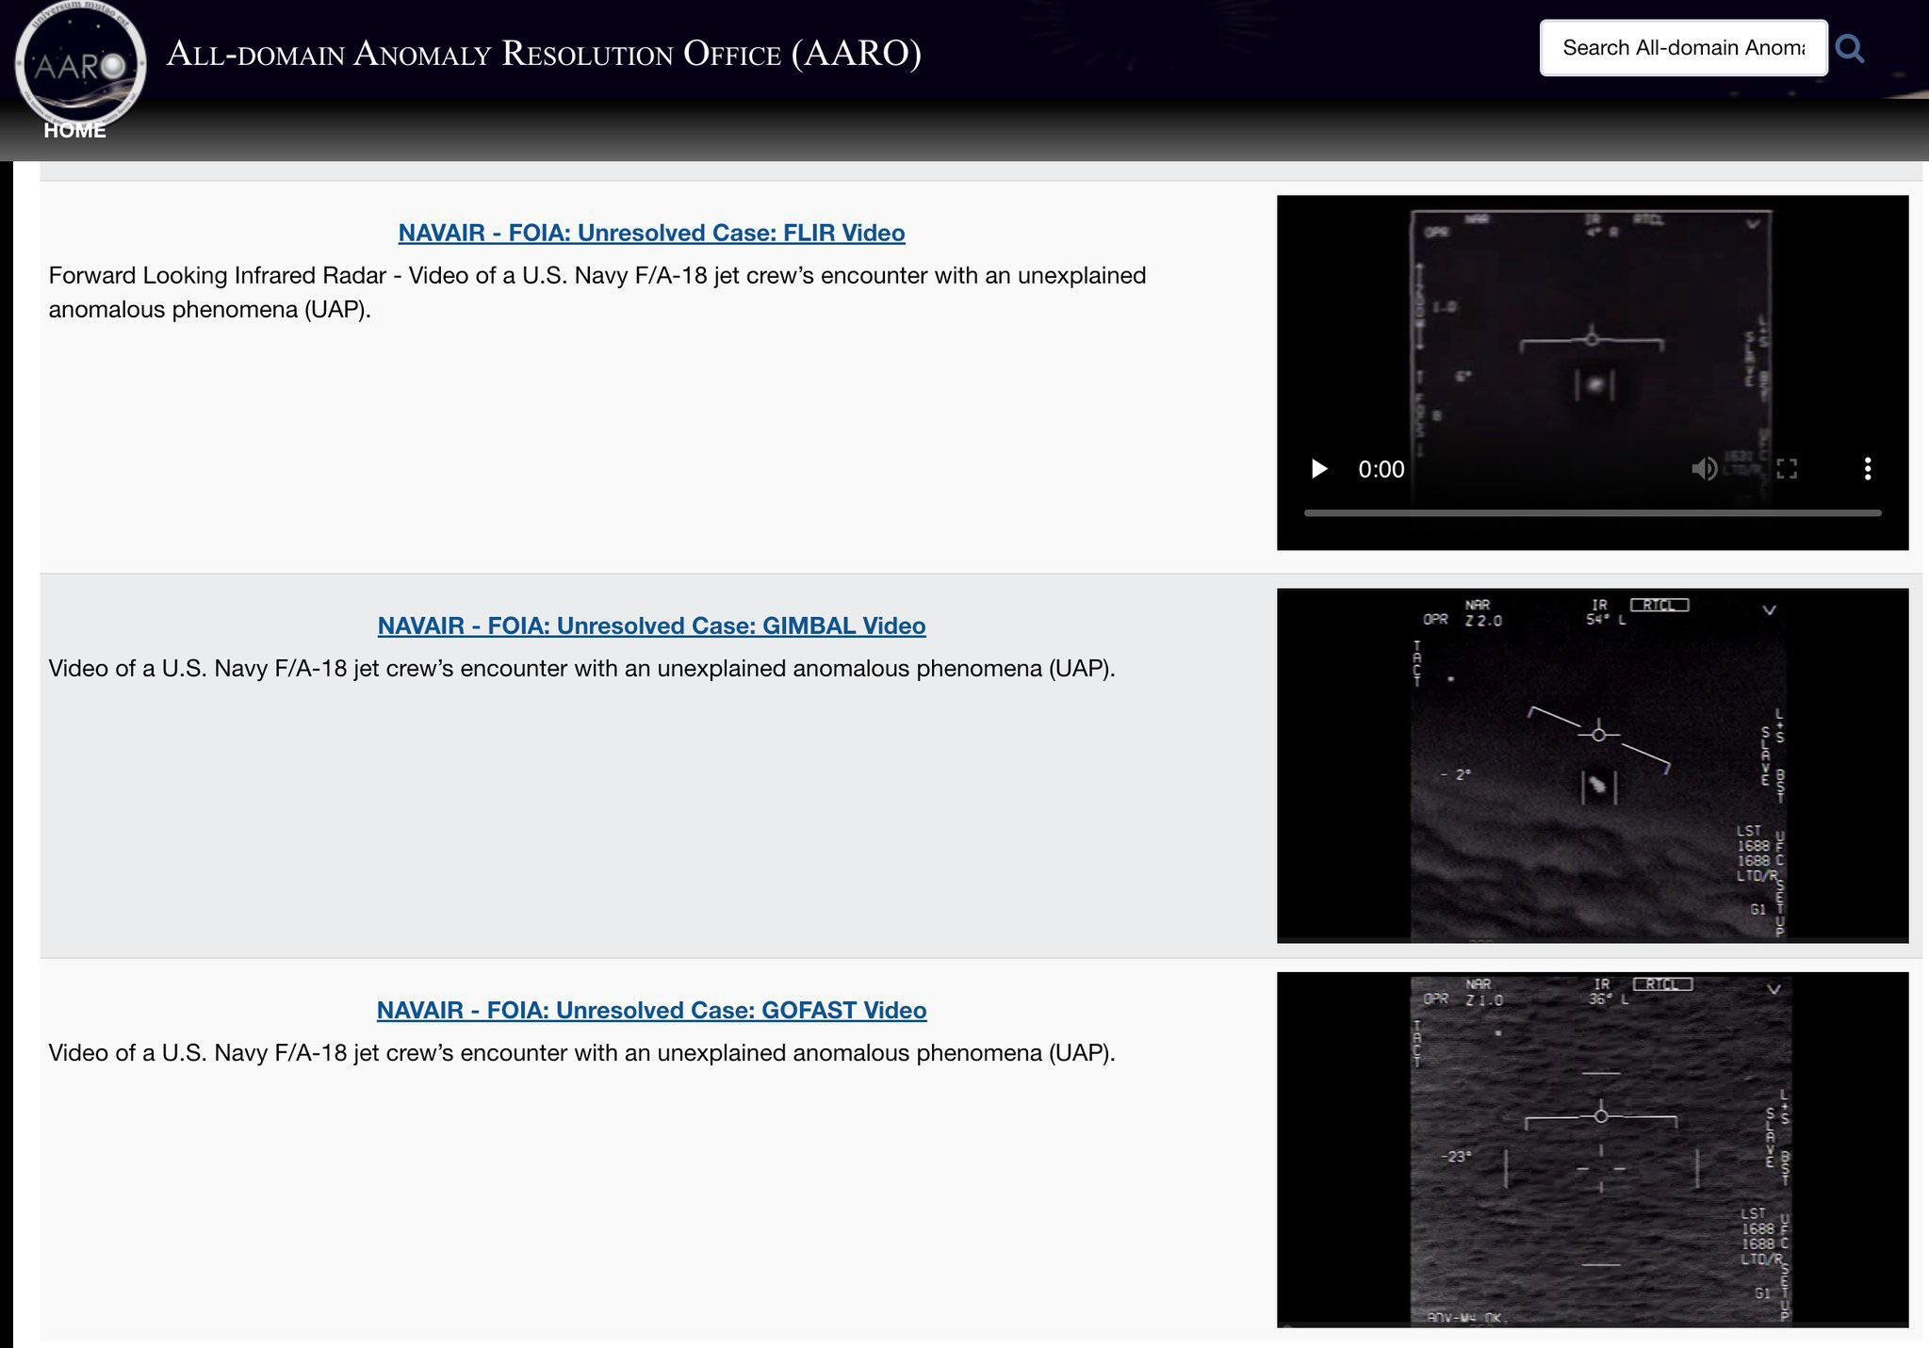Click the FLIR video progress bar
Image resolution: width=1929 pixels, height=1348 pixels.
coord(1592,513)
